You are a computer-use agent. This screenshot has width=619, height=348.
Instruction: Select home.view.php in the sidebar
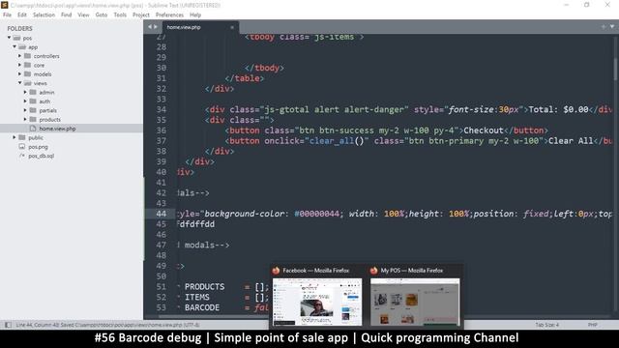click(x=57, y=129)
